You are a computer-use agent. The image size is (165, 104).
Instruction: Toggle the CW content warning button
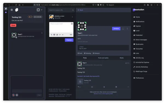pos(60,35)
